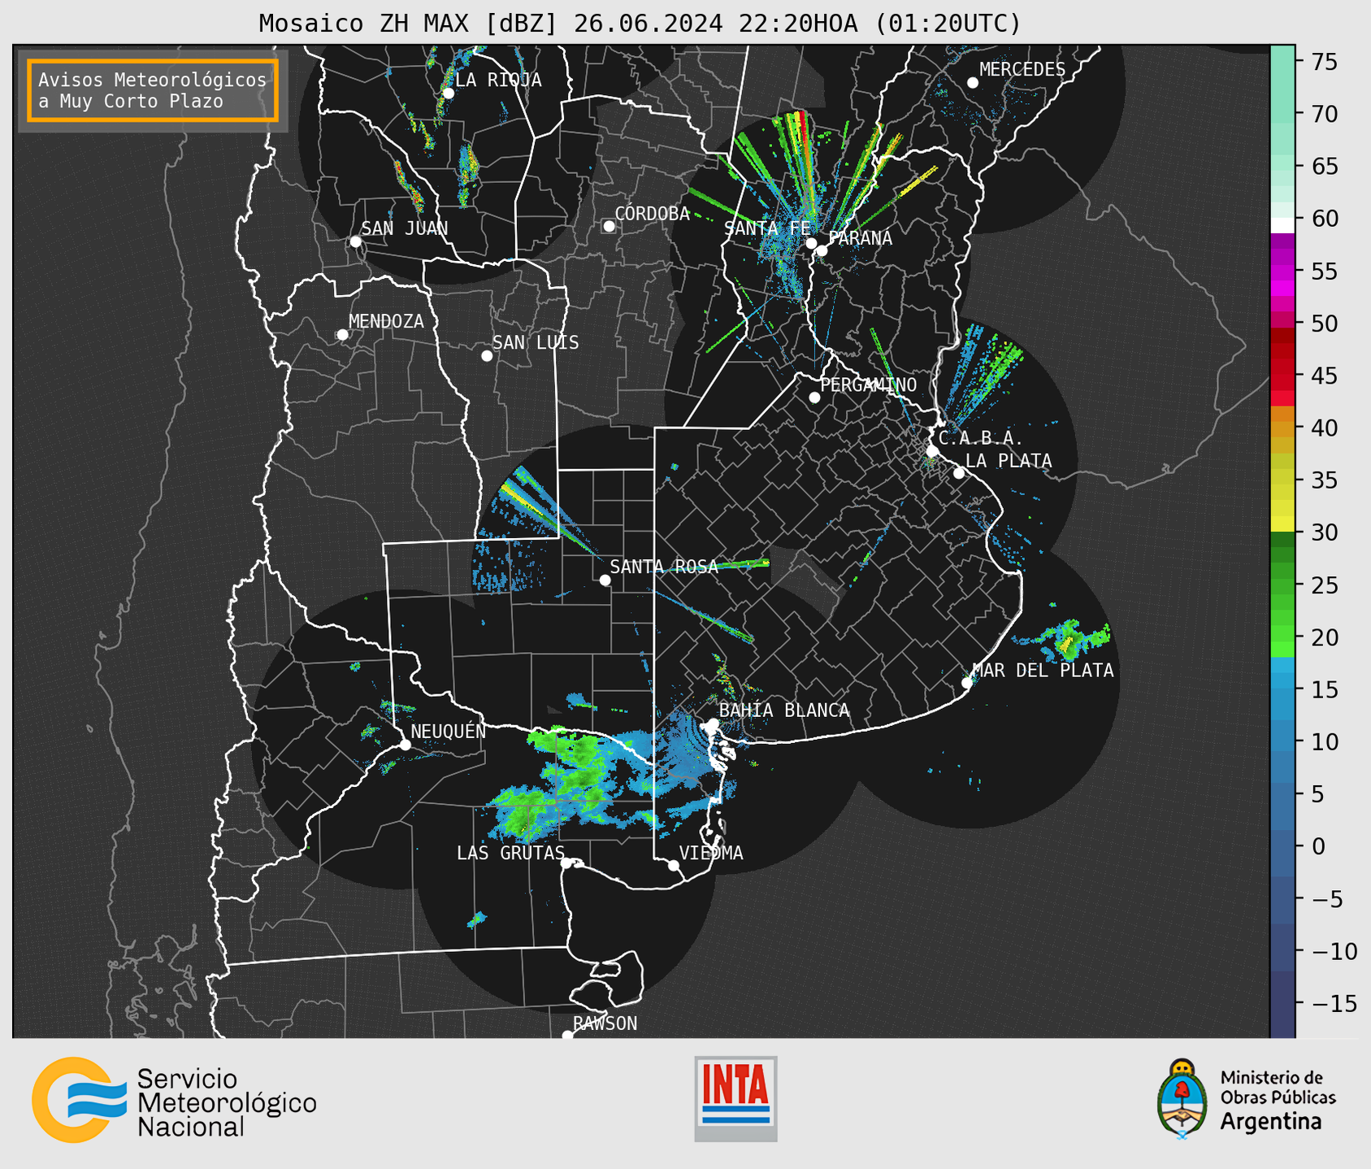The height and width of the screenshot is (1169, 1371).
Task: Click the CÓRDOBA label text
Action: (x=652, y=214)
